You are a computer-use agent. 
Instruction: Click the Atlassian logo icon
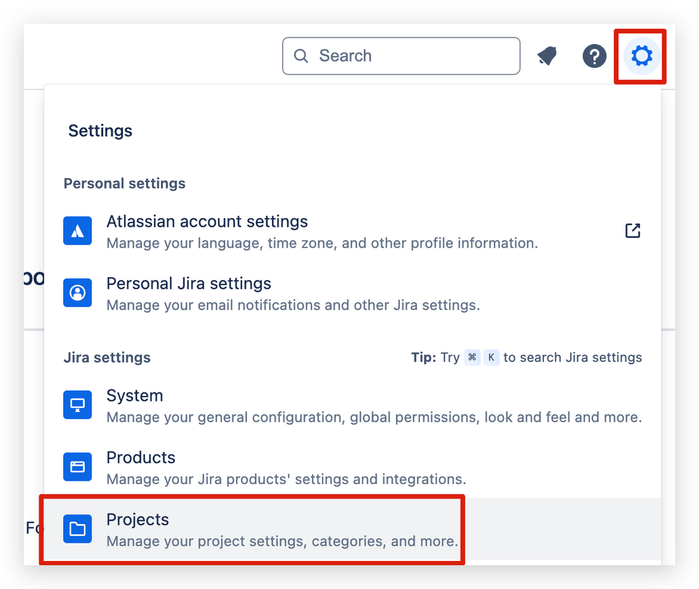tap(78, 231)
